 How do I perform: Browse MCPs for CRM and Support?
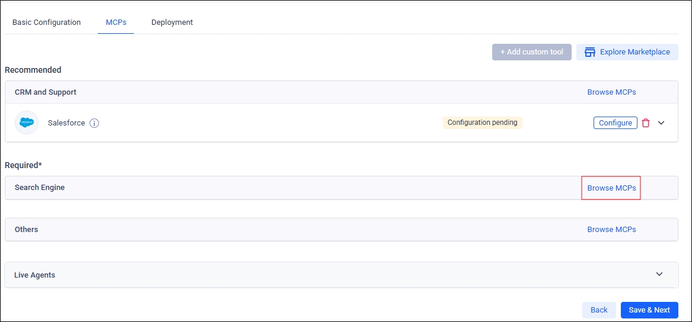(x=611, y=92)
